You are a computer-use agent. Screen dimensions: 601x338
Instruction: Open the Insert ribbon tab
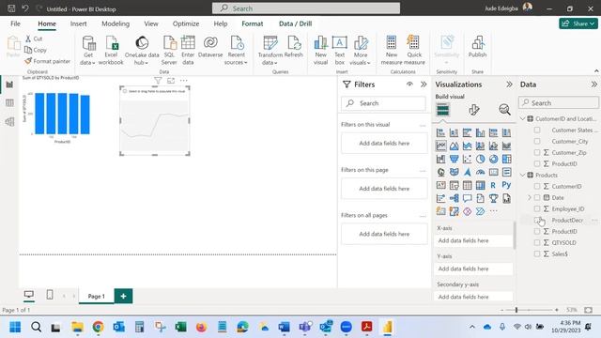(78, 23)
